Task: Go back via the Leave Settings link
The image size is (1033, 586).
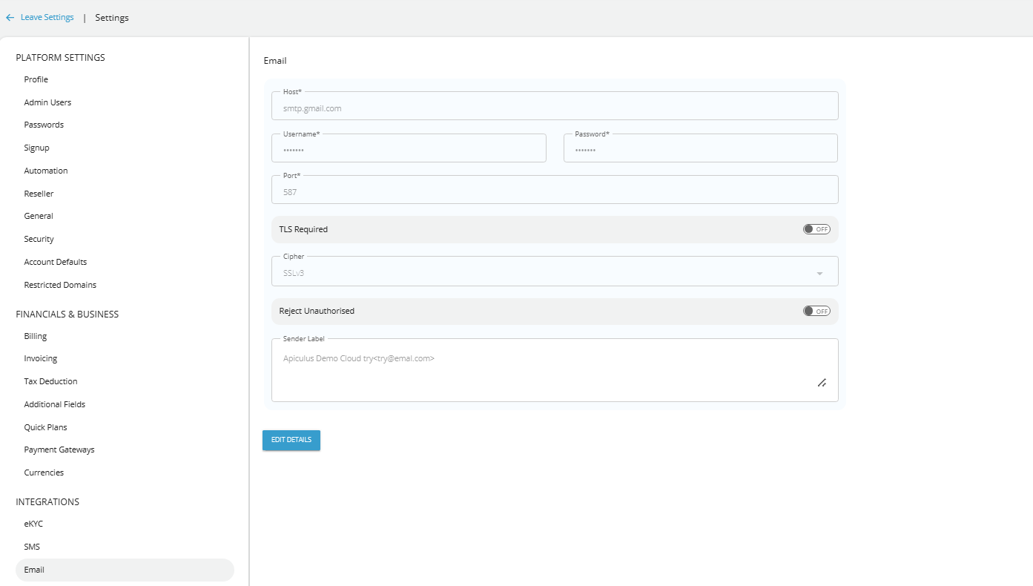Action: (46, 16)
